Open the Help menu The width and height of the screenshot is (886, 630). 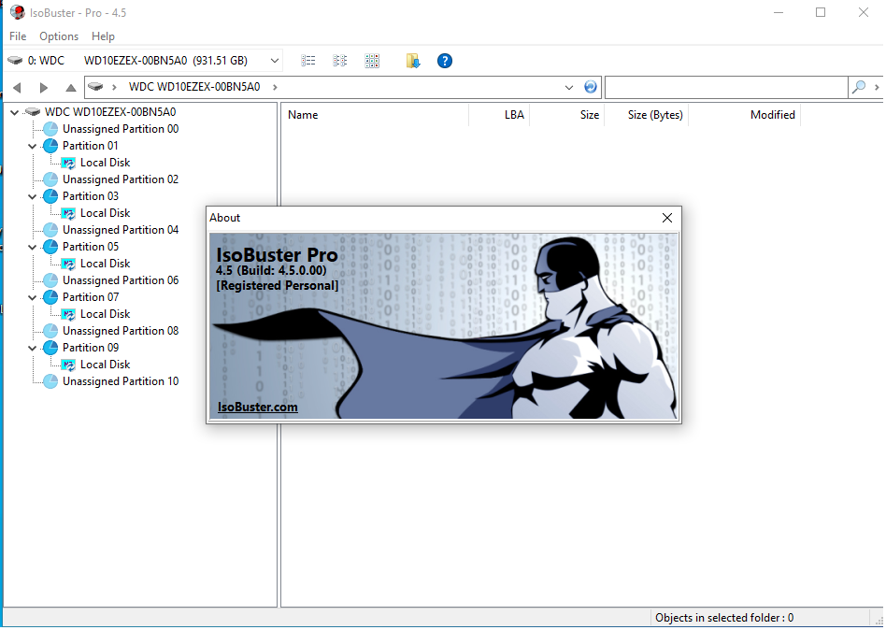pos(103,36)
